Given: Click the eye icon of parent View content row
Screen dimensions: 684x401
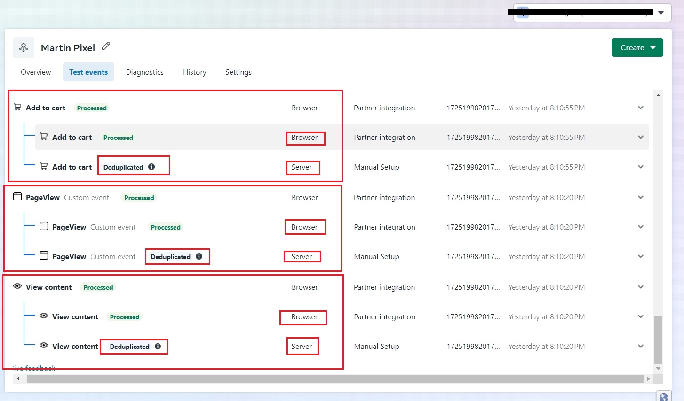Looking at the screenshot, I should click(x=17, y=286).
